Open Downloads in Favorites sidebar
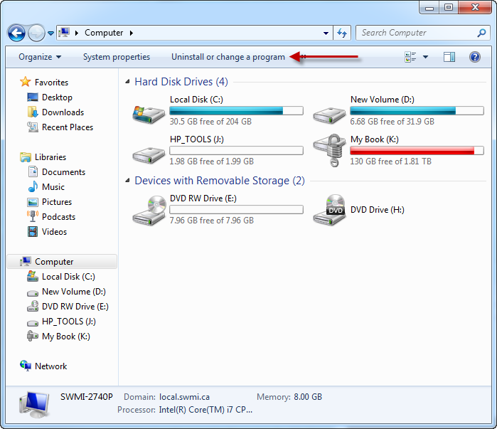The width and height of the screenshot is (497, 429). [63, 112]
